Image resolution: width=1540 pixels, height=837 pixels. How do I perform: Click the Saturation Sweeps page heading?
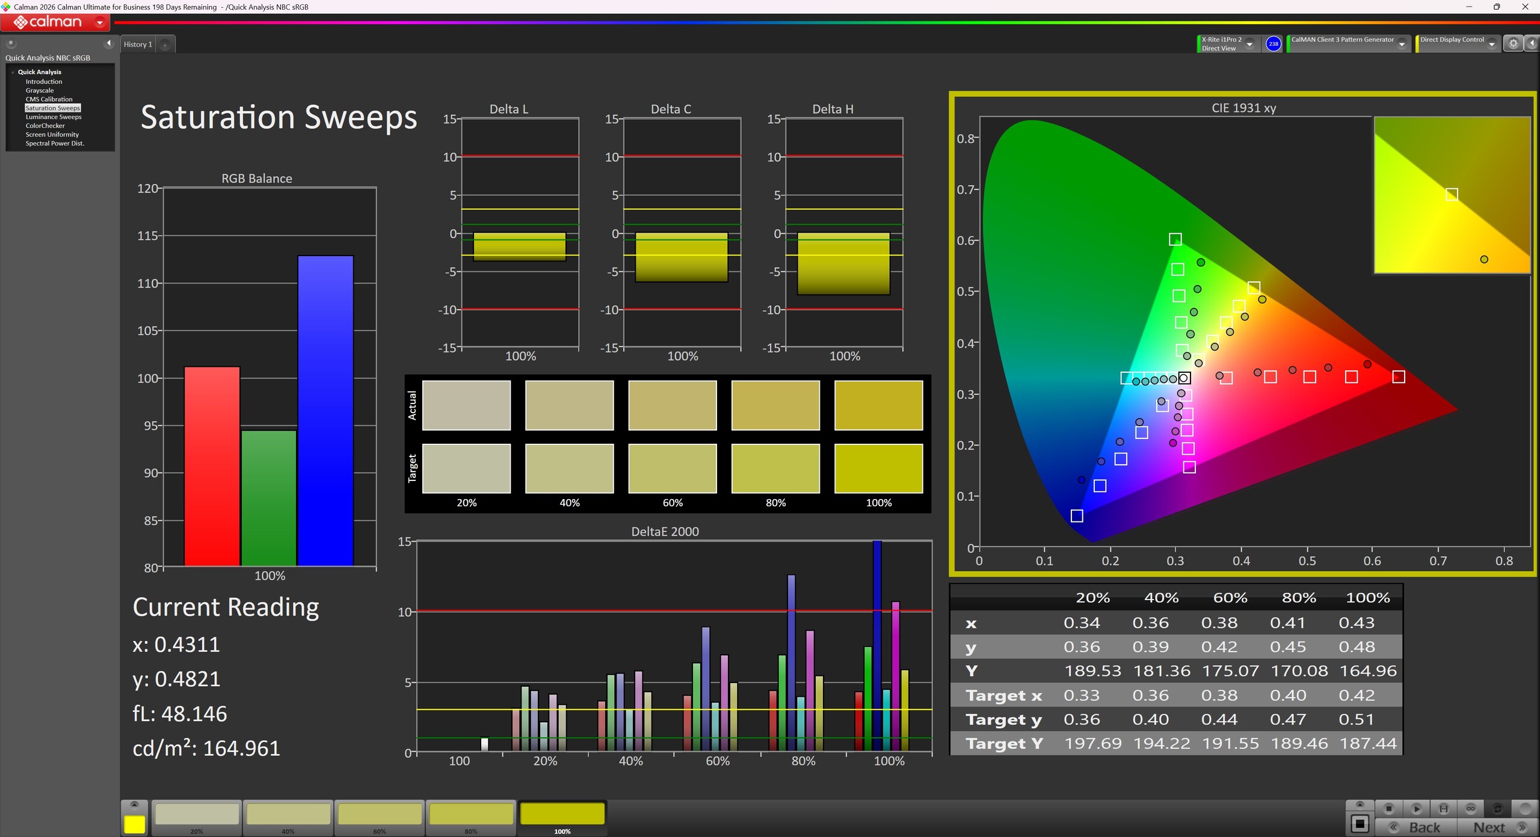coord(279,117)
